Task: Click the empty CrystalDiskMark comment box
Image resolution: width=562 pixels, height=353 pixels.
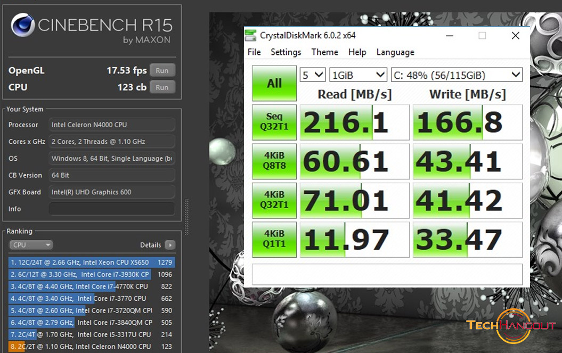Action: coord(387,275)
